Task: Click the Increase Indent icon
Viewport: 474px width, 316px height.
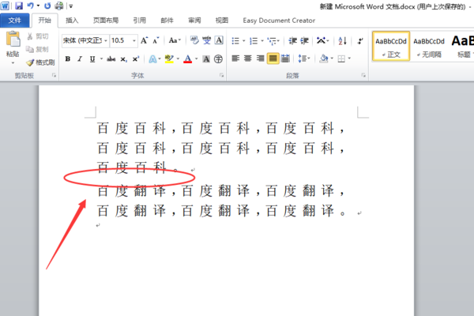Action: click(304, 41)
